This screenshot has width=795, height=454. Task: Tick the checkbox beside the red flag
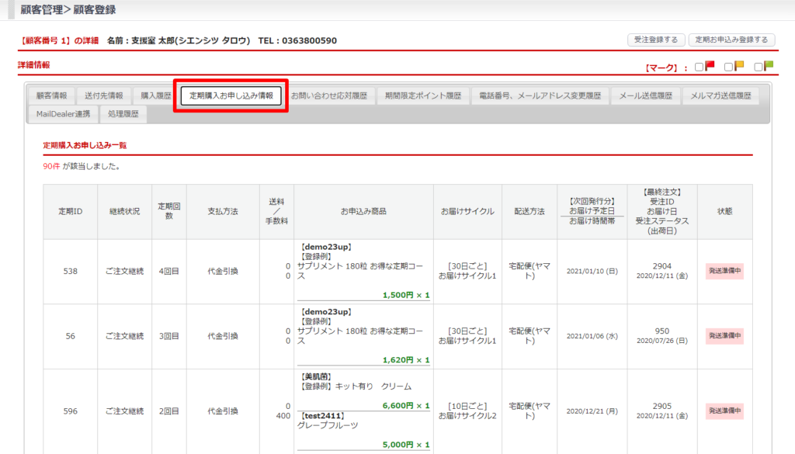click(700, 67)
